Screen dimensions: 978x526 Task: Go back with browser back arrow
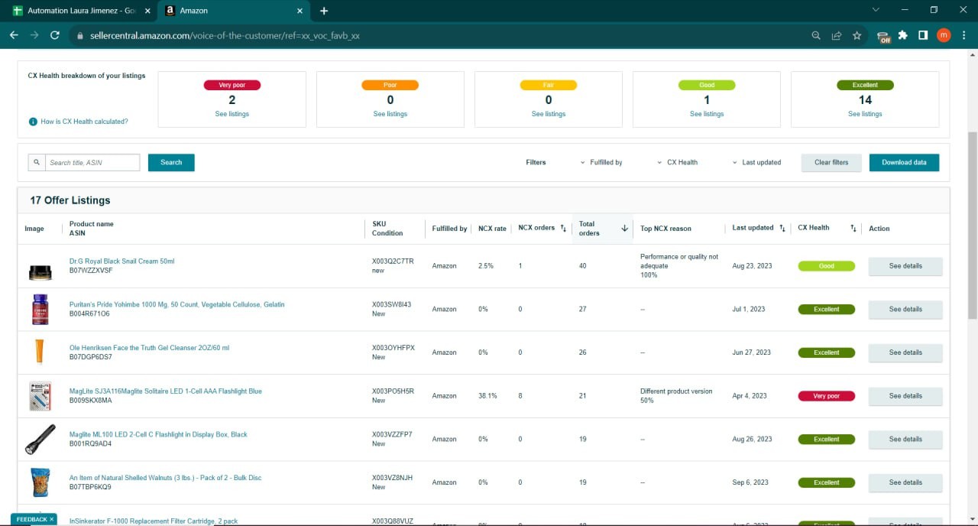[14, 35]
